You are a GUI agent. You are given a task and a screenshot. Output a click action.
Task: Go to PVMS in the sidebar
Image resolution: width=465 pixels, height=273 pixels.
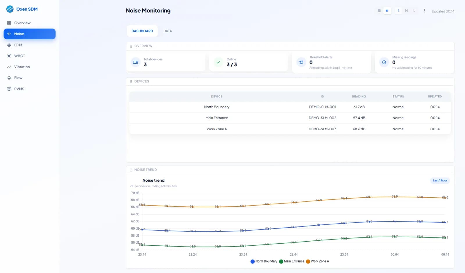[29, 89]
